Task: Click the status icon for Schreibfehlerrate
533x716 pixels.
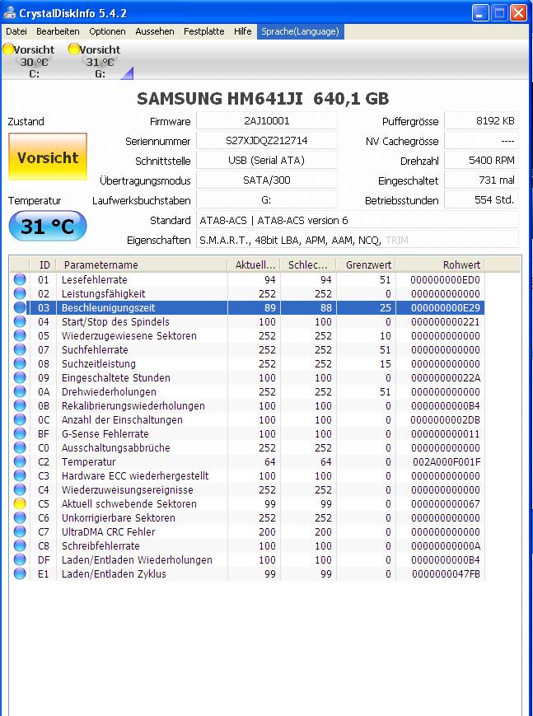Action: click(x=20, y=545)
